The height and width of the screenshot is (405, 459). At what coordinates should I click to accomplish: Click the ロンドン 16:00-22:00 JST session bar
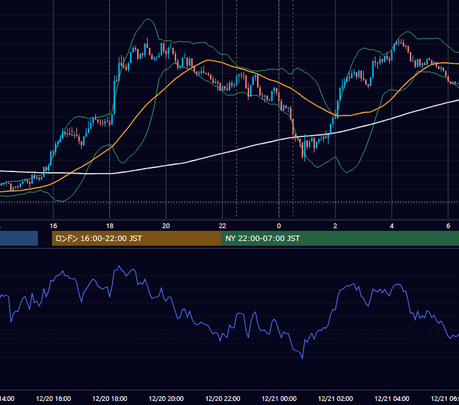tap(136, 238)
